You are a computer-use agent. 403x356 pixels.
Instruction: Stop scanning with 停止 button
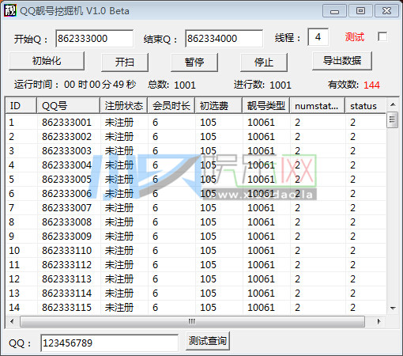(264, 62)
